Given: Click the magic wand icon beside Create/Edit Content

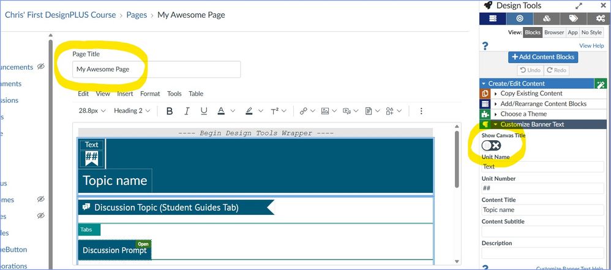Looking at the screenshot, I should [x=600, y=84].
